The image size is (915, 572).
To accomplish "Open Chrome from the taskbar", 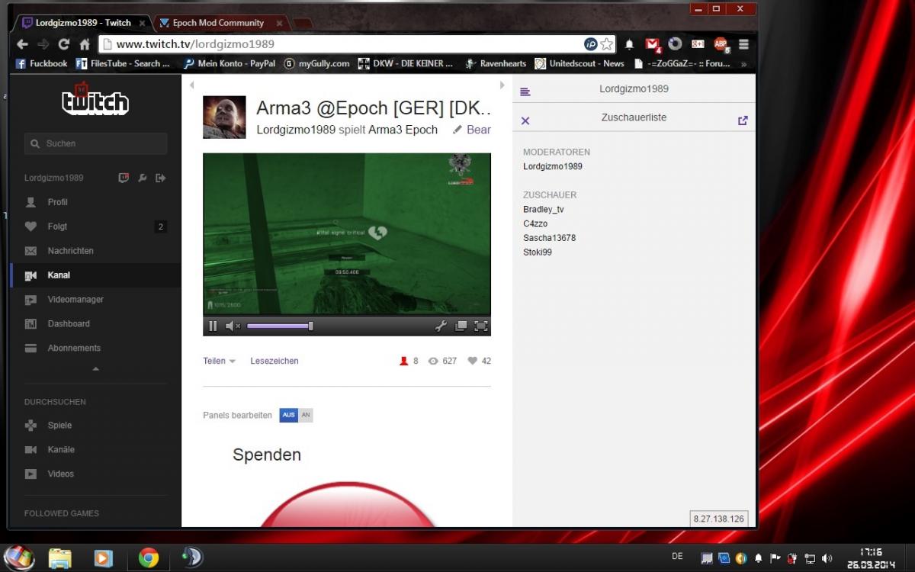I will (148, 558).
